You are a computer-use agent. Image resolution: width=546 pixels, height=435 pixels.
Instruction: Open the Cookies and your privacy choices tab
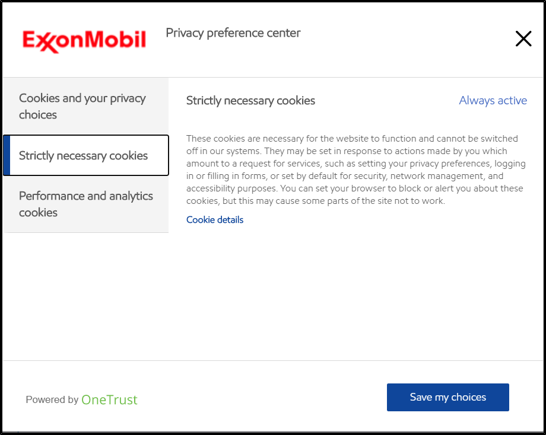tap(83, 107)
